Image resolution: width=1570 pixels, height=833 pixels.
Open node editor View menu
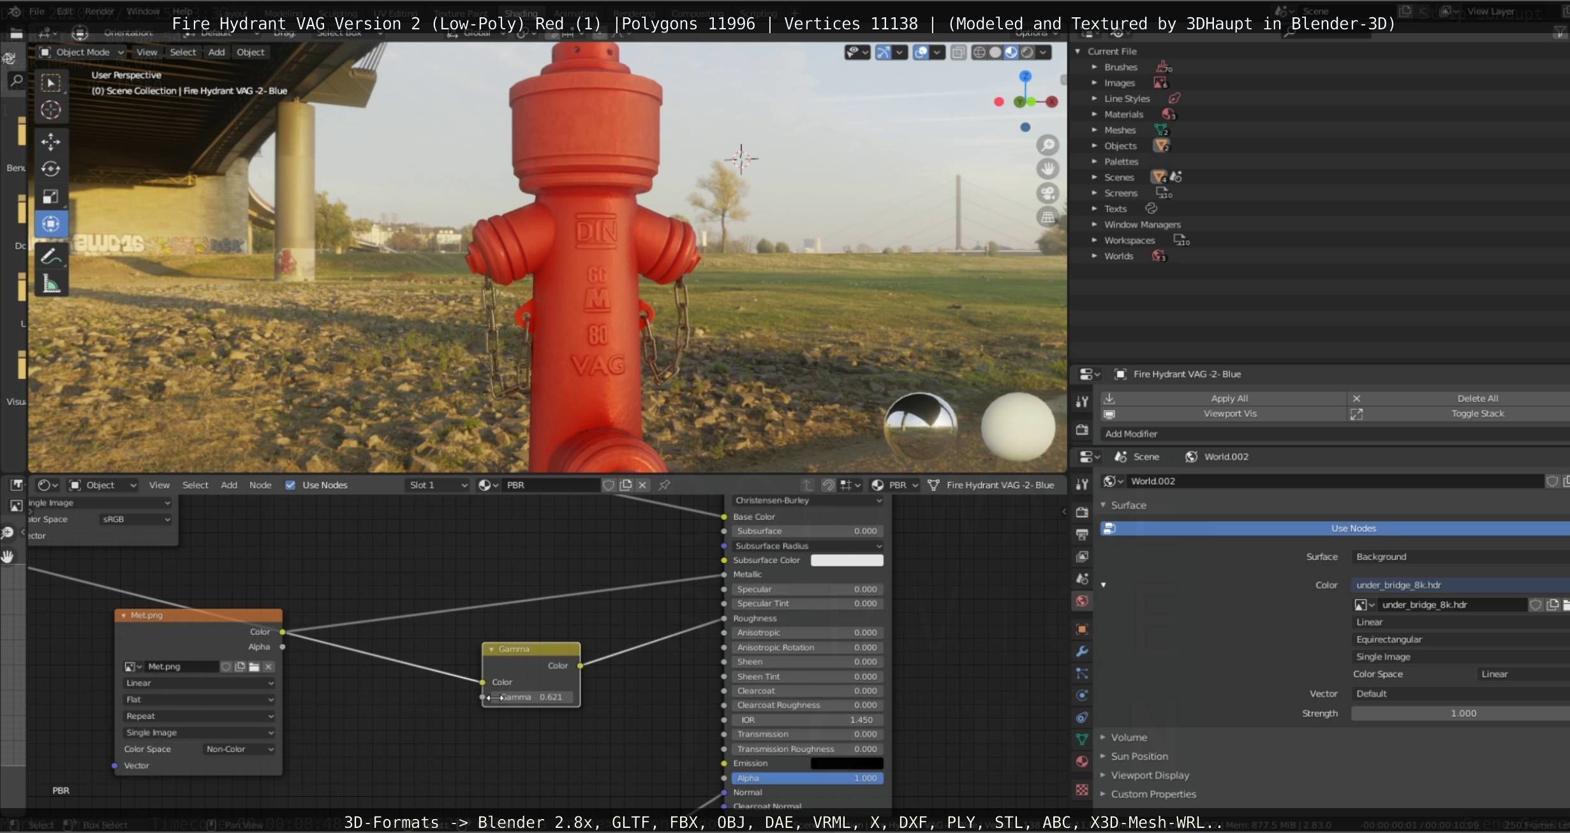[159, 485]
